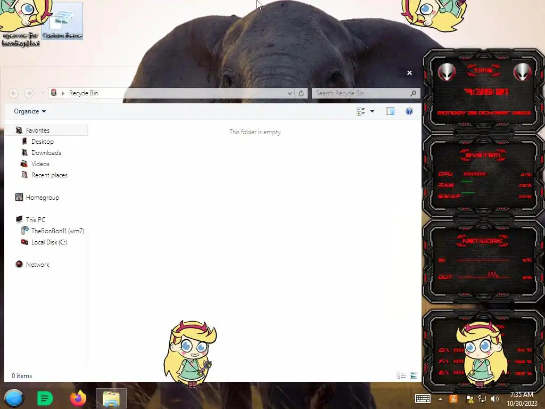Open the green notes app in taskbar
This screenshot has height=409, width=545.
(x=45, y=398)
